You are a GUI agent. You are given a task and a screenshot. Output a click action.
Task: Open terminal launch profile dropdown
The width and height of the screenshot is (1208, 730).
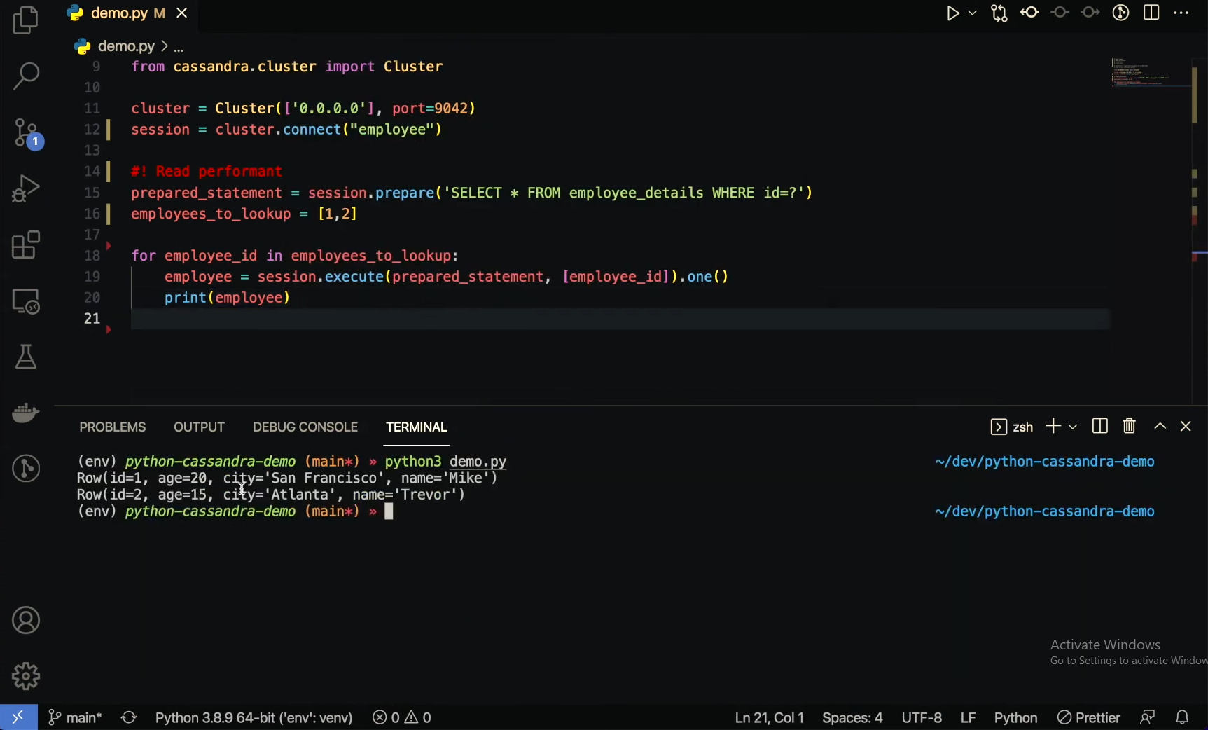pyautogui.click(x=1073, y=427)
